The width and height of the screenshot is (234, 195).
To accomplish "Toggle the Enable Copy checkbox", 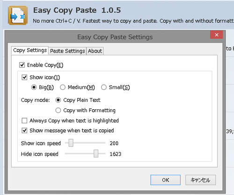I will tap(22, 65).
